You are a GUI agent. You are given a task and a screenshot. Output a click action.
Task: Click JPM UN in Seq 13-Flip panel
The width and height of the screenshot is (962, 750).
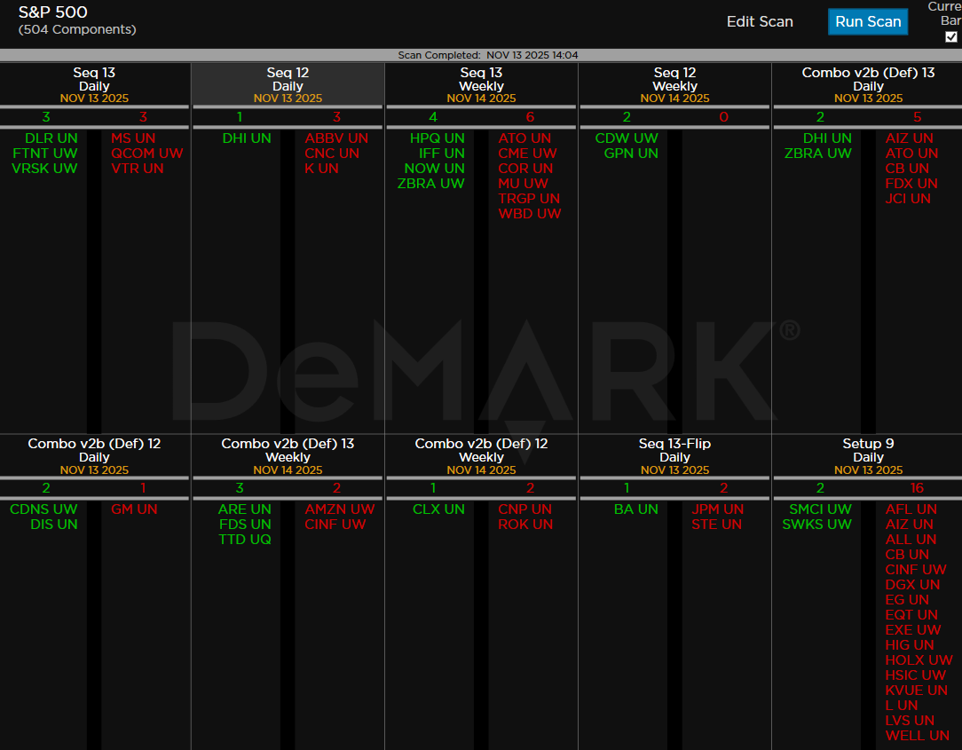(x=717, y=509)
